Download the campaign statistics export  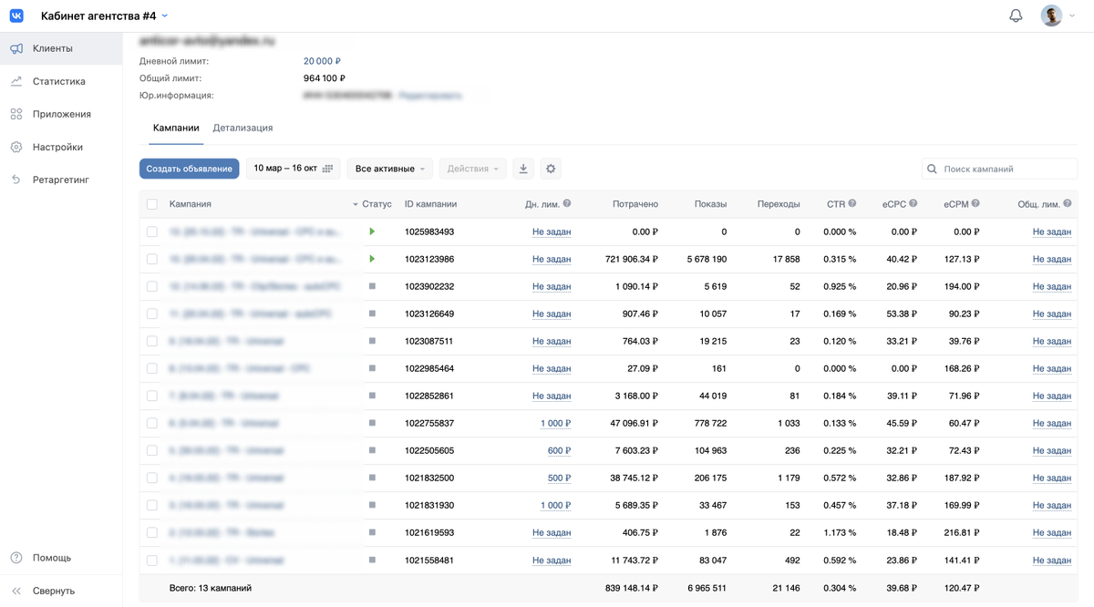[523, 169]
